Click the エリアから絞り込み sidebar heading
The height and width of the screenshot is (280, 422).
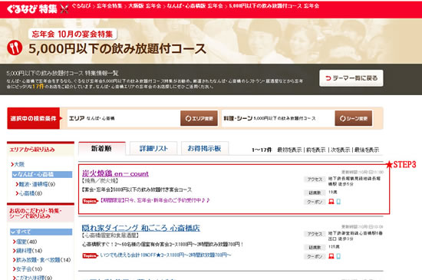coord(32,150)
